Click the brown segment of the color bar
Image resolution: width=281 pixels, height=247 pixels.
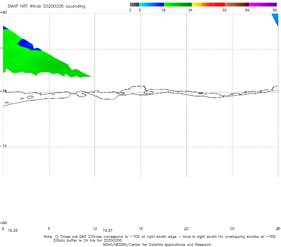click(x=237, y=5)
